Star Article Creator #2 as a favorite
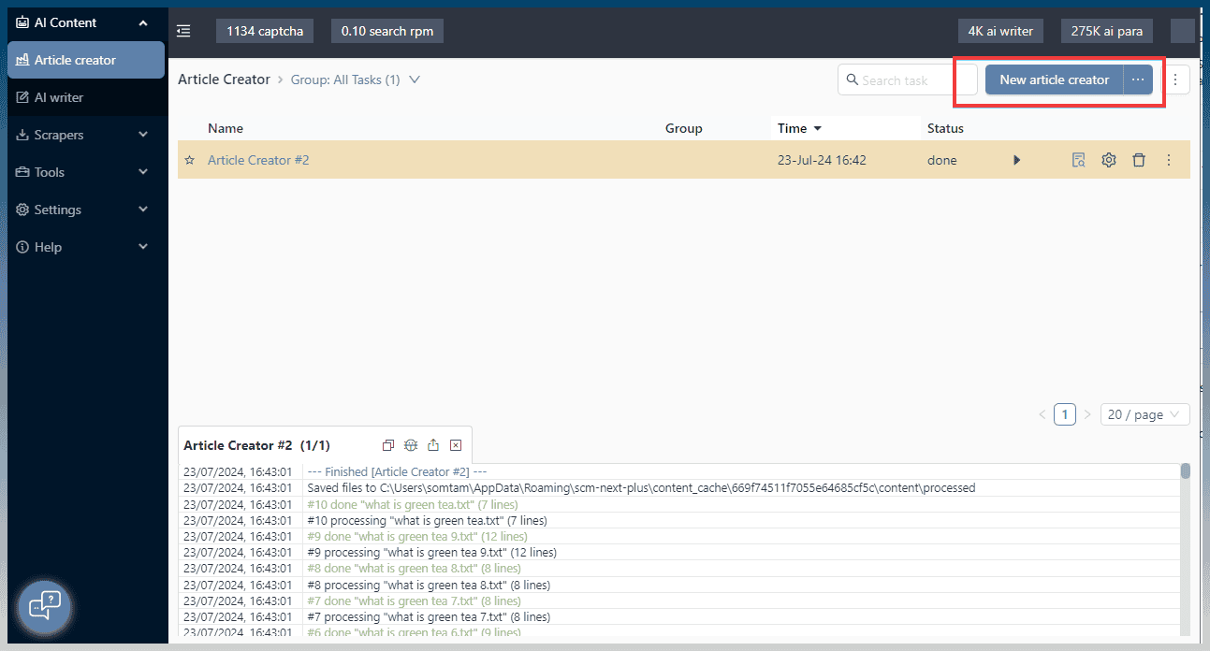The width and height of the screenshot is (1210, 651). [x=190, y=159]
